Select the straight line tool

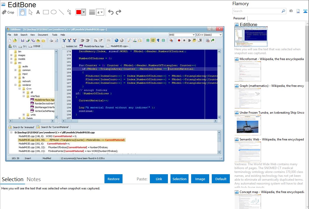tap(61, 12)
